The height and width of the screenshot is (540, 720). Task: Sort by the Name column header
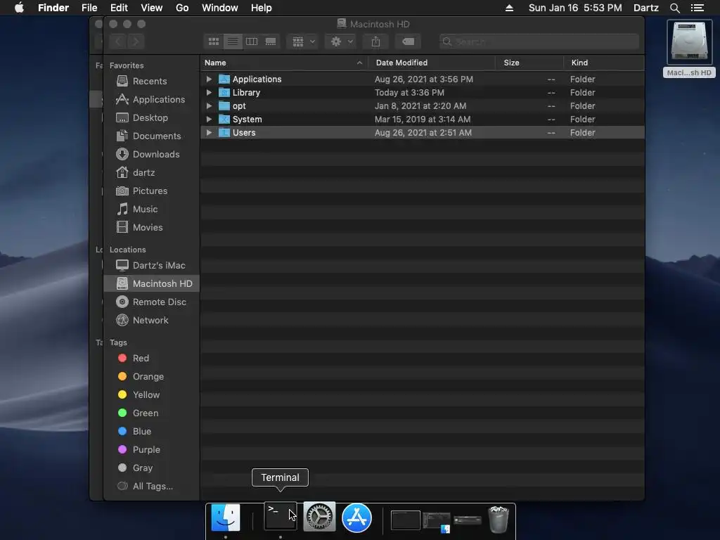pyautogui.click(x=284, y=63)
